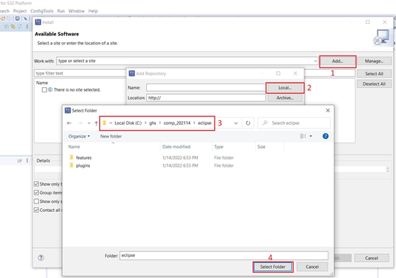Click Local... in Add Repository dialog
Viewport: 396px width, 278px height.
[x=285, y=88]
